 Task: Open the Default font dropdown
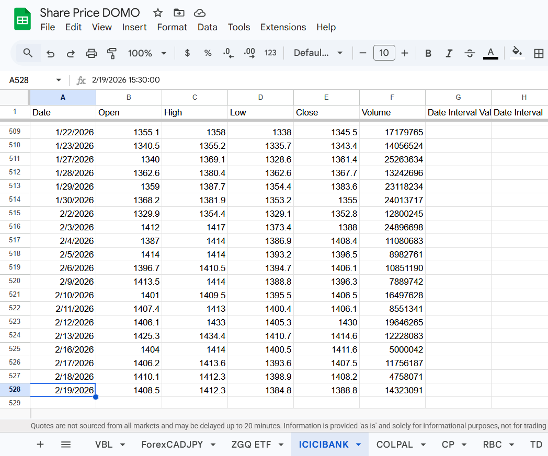(318, 53)
